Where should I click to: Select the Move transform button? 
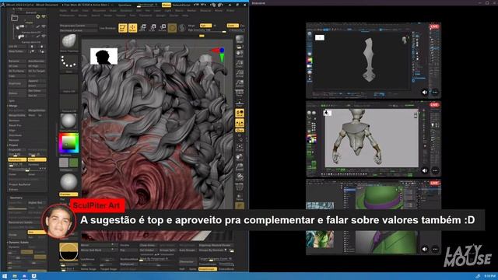pyautogui.click(x=143, y=28)
